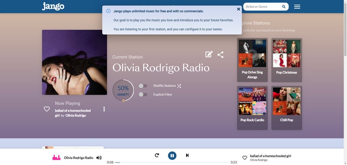Edit the current station
The height and width of the screenshot is (165, 347).
pyautogui.click(x=209, y=54)
